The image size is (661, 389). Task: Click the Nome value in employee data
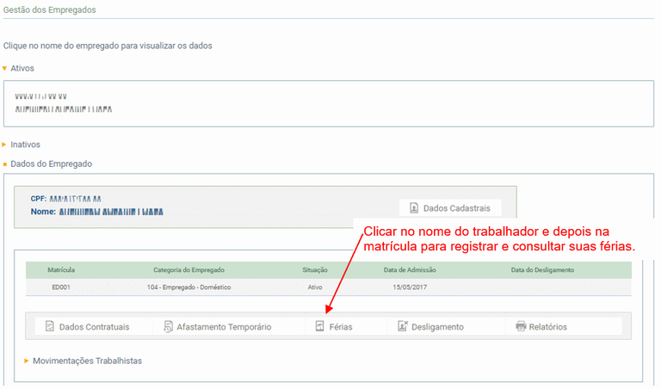[111, 212]
